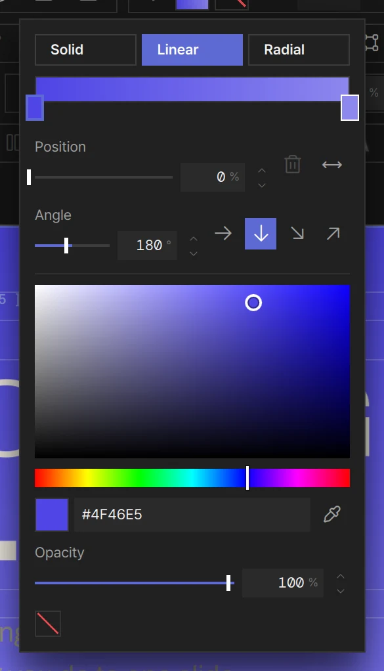Set gradient direction to diagonal up-right
Viewport: 384px width, 671px height.
click(x=333, y=234)
